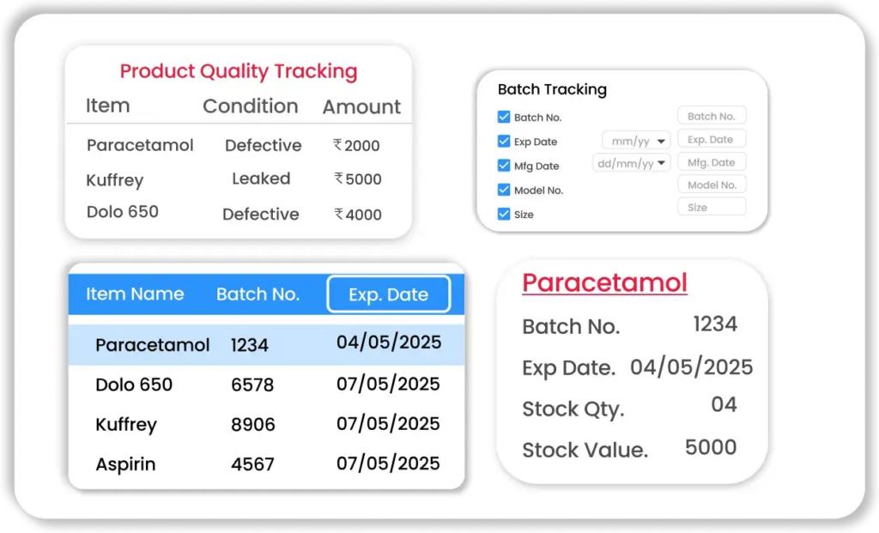
Task: Choose the Aspirin row in table
Action: (266, 464)
